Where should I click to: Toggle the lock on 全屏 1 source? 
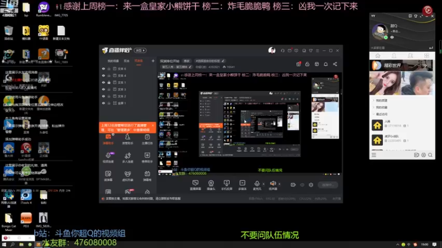pos(109,103)
